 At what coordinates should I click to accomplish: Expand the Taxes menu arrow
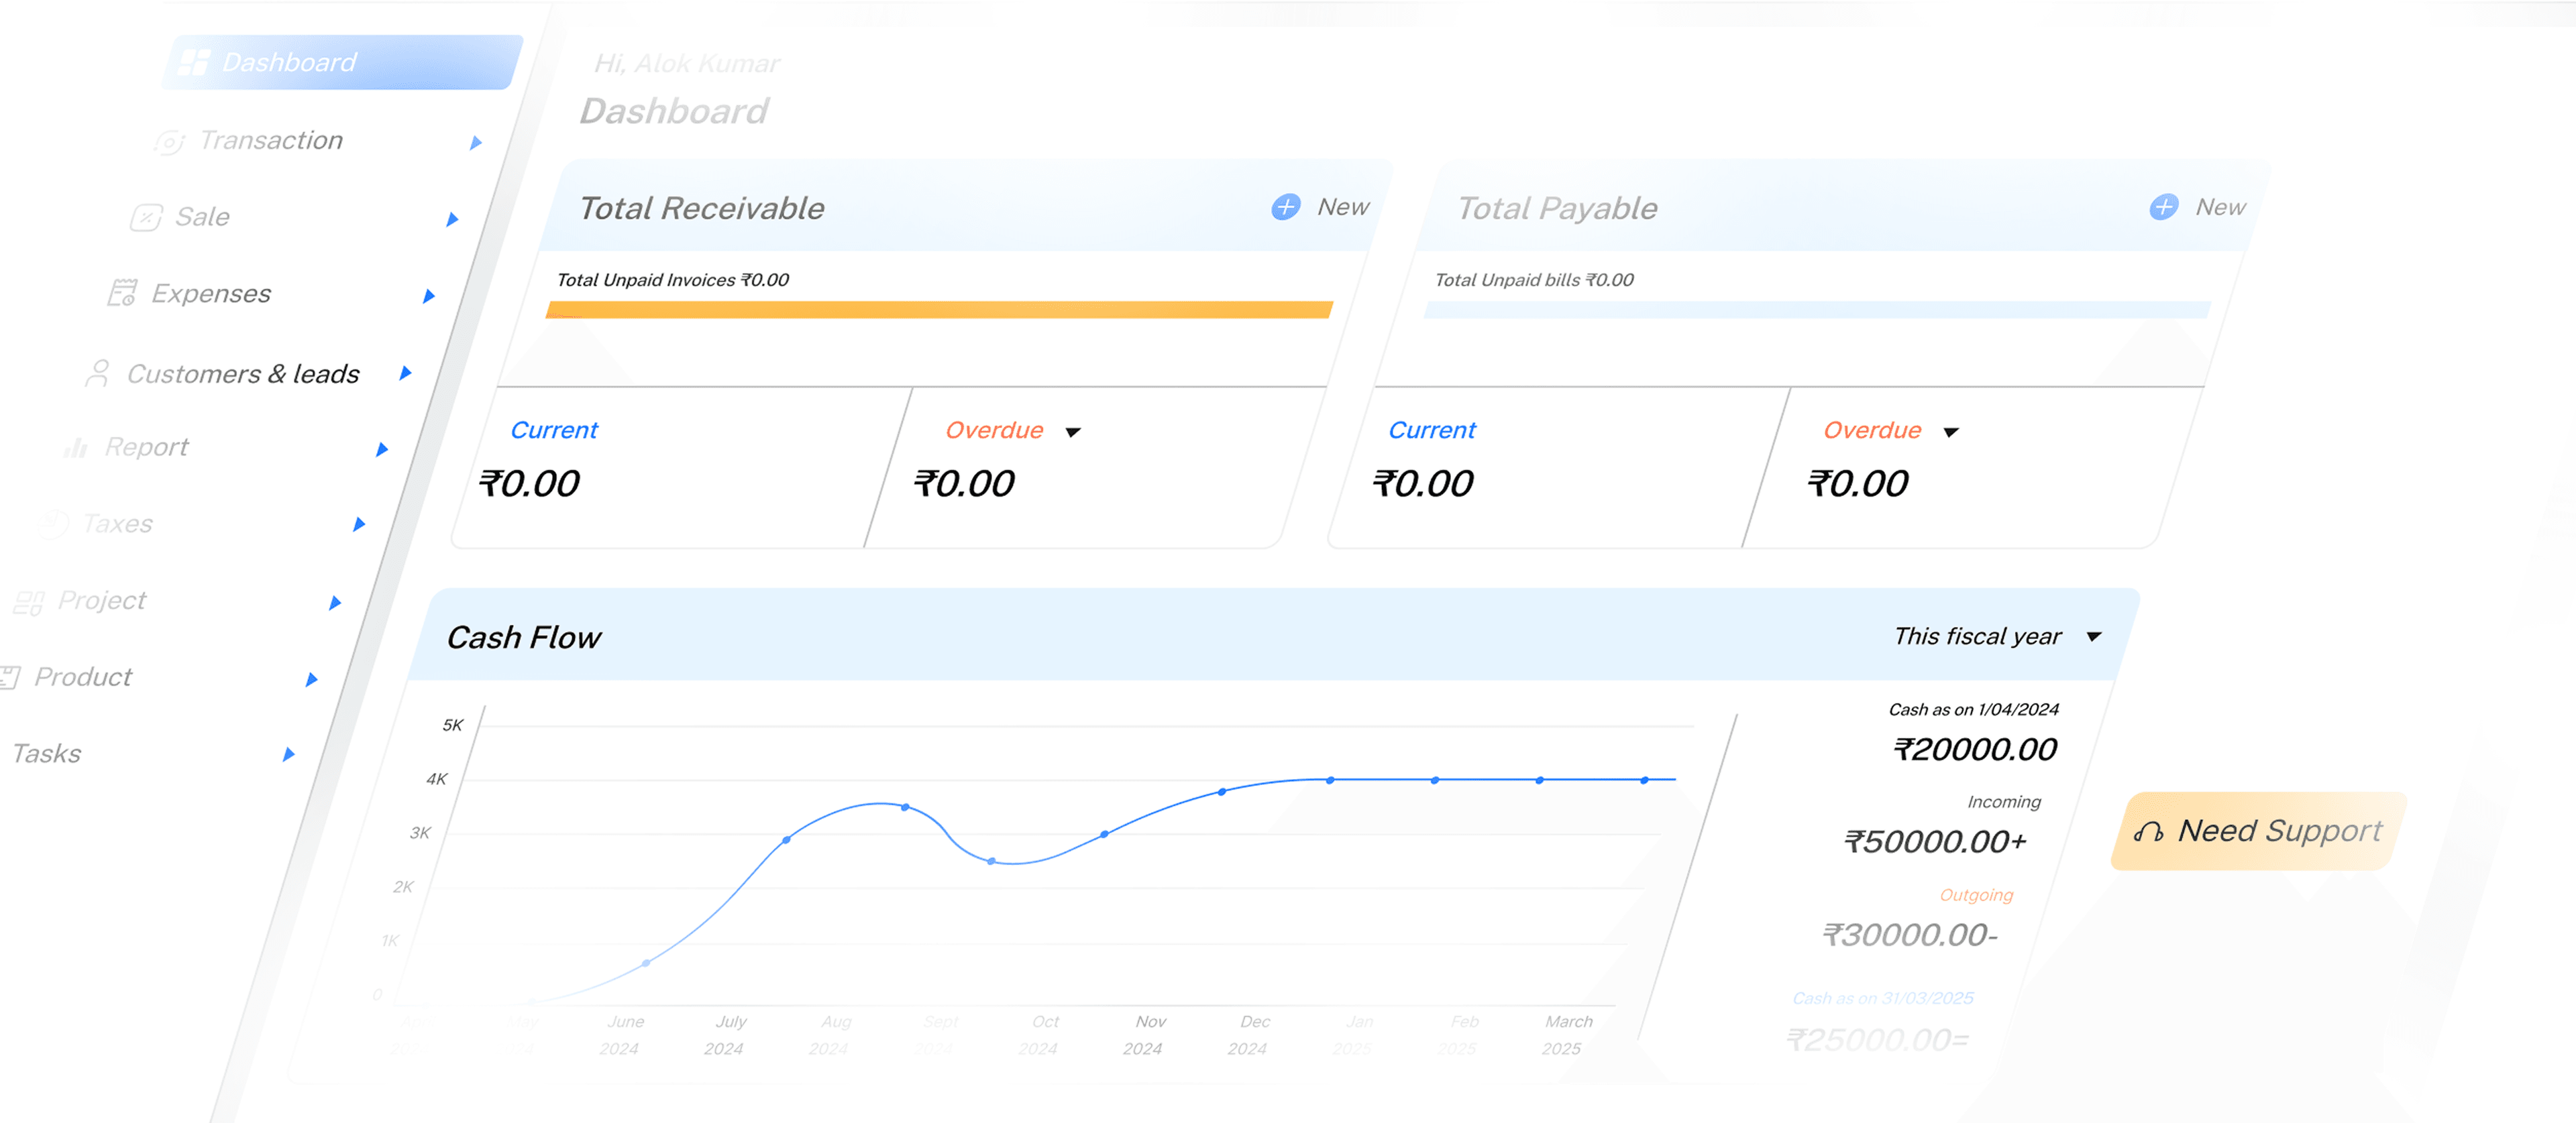pos(359,524)
